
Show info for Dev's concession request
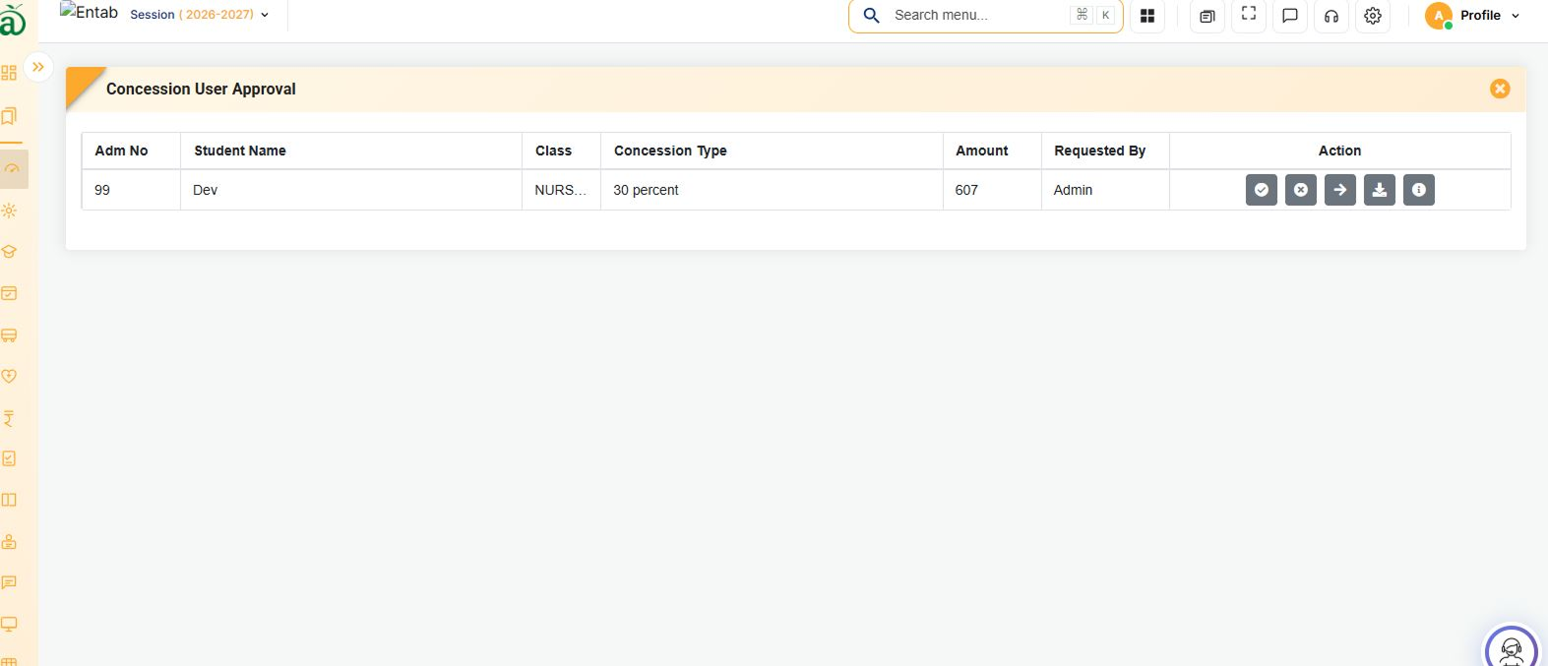1418,190
